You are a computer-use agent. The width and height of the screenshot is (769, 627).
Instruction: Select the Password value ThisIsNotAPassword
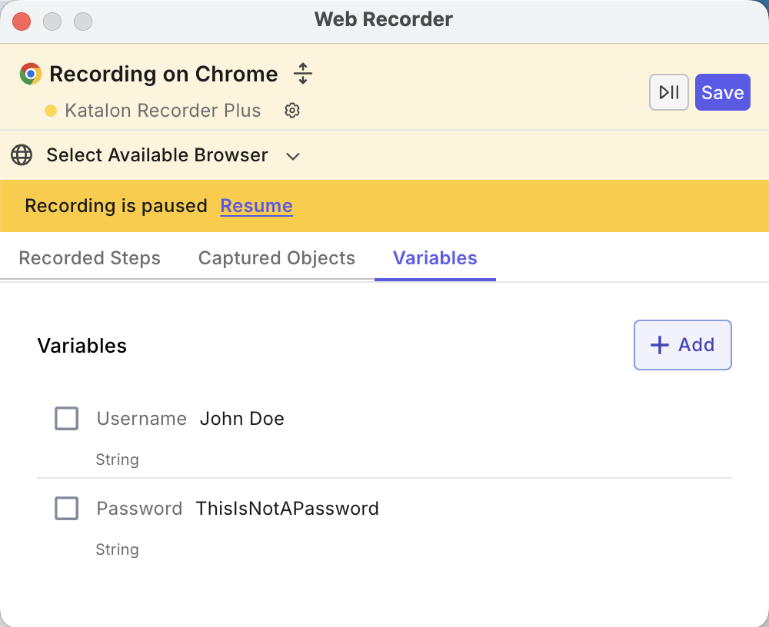288,508
